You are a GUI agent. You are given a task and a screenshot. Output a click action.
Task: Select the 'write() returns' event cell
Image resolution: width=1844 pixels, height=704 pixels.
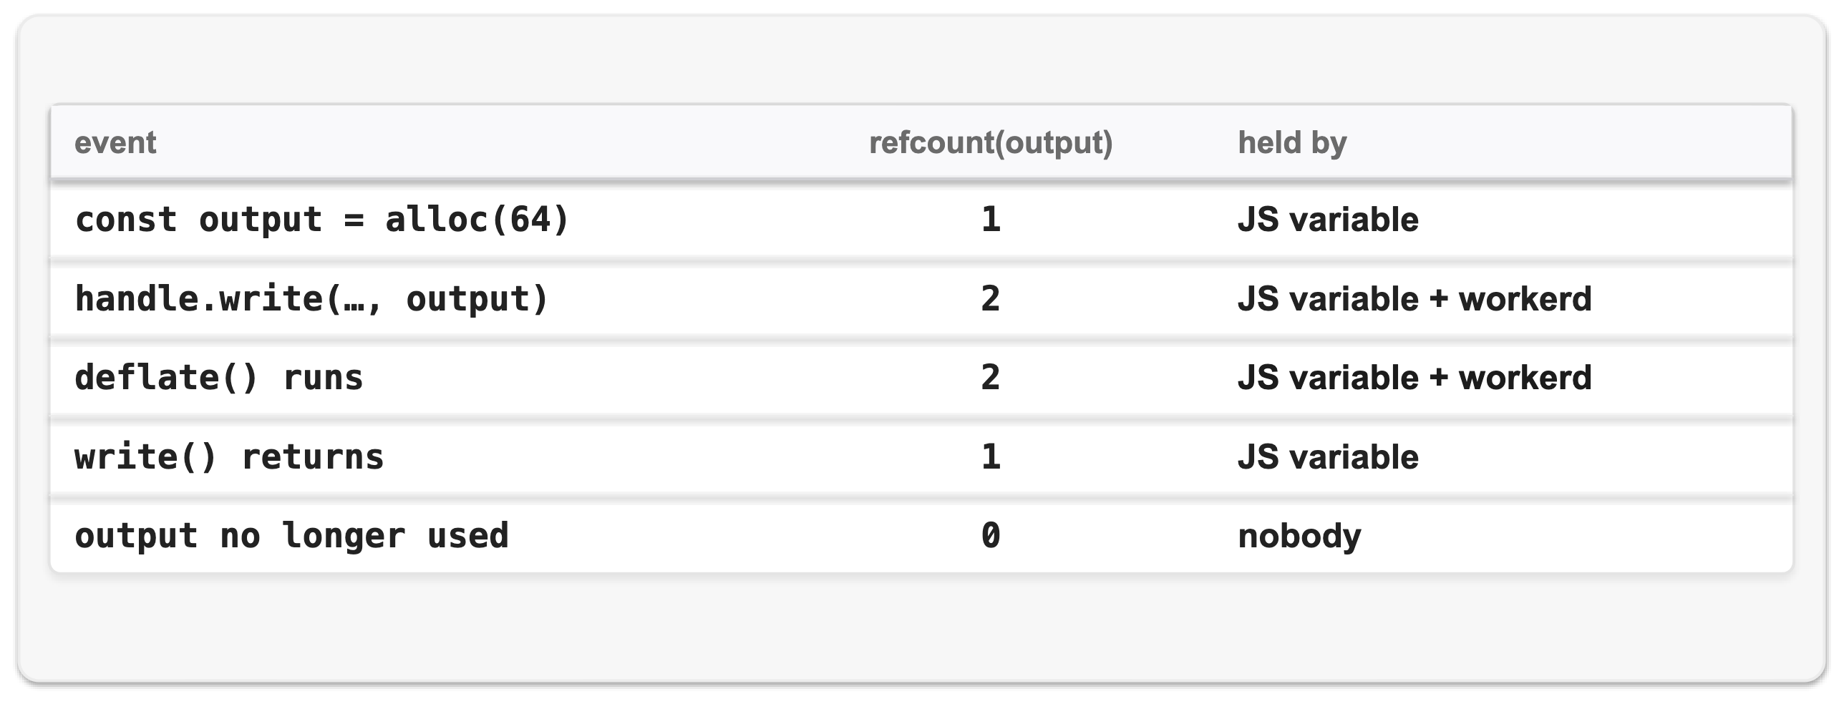[229, 457]
